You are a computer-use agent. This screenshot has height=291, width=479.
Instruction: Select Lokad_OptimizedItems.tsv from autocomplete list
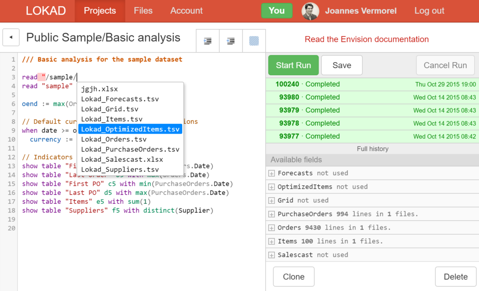pyautogui.click(x=130, y=129)
